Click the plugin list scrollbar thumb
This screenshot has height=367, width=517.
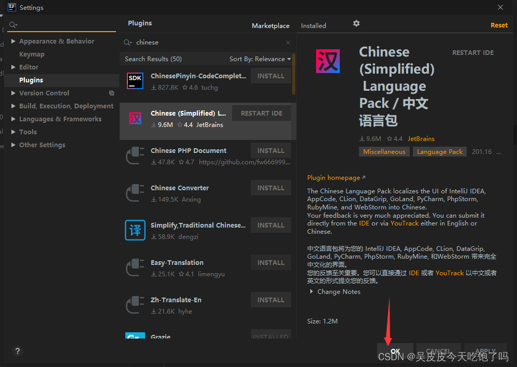coord(293,74)
